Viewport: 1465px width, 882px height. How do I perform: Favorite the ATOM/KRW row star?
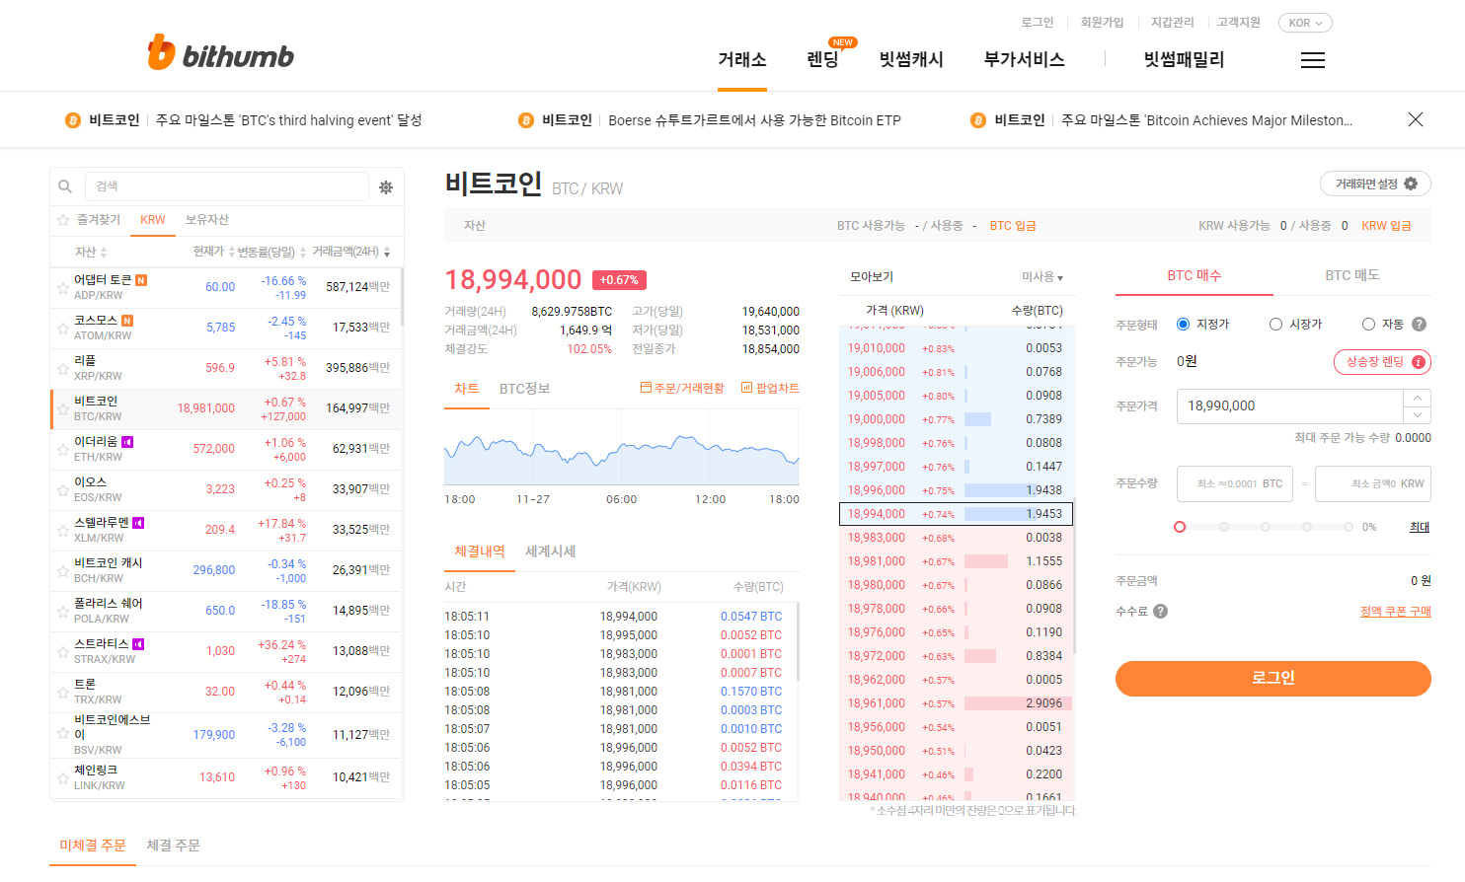coord(63,329)
